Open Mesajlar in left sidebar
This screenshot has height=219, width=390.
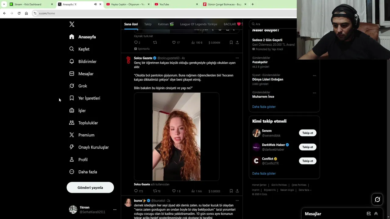coord(81,74)
